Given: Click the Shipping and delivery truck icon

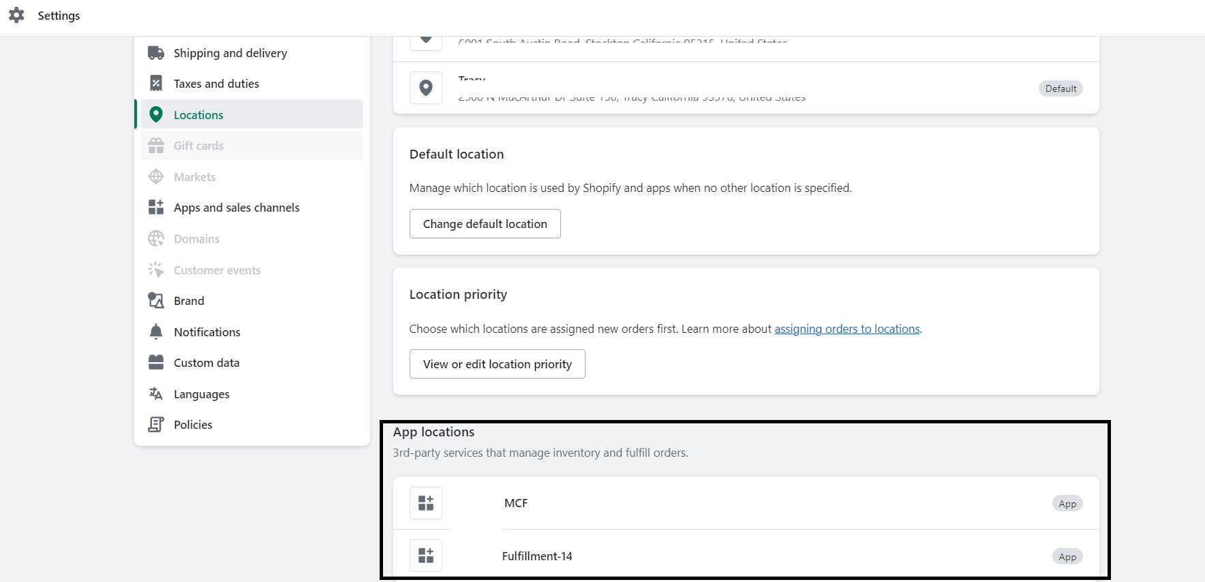Looking at the screenshot, I should coord(156,53).
